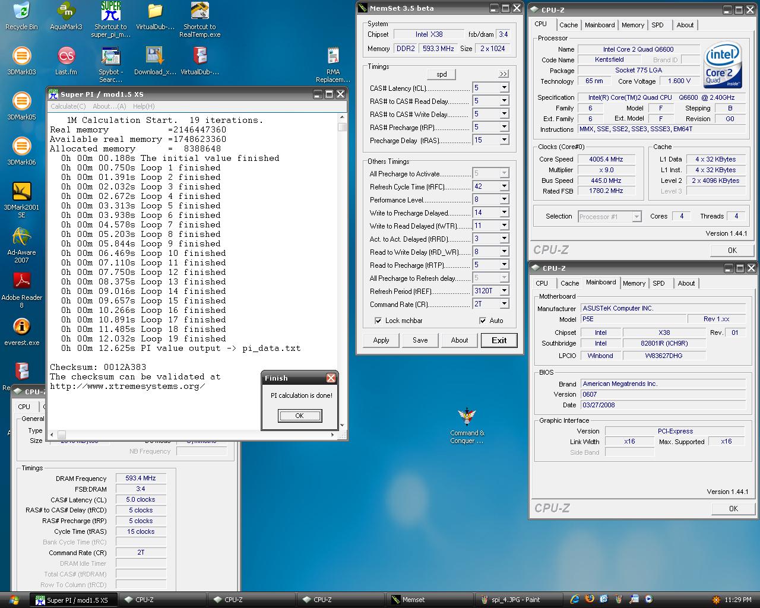
Task: Open the CAS# Latency (tCL) dropdown
Action: [504, 88]
